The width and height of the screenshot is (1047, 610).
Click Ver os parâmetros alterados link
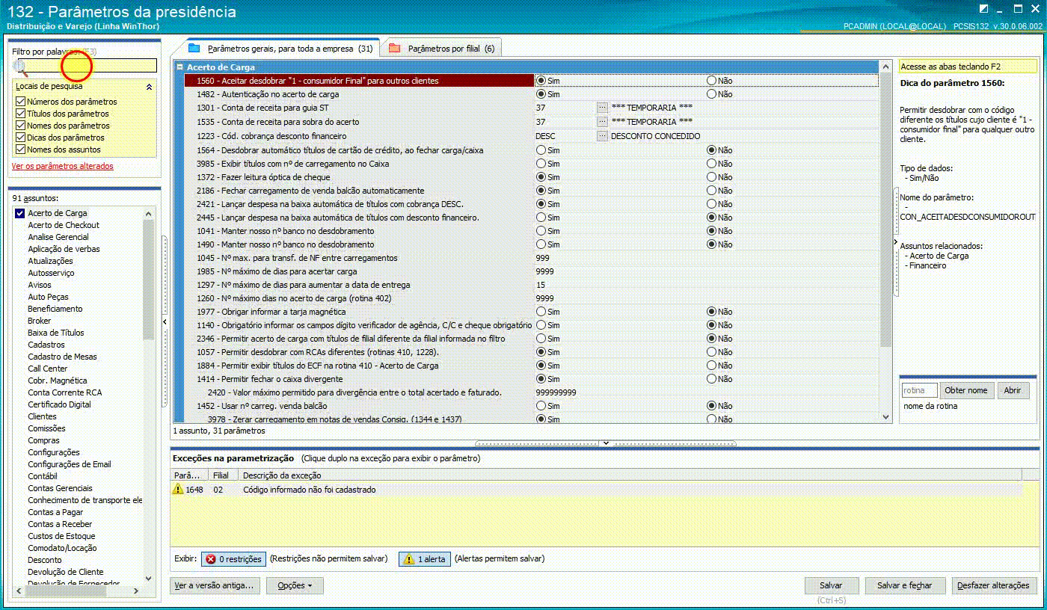pyautogui.click(x=63, y=166)
